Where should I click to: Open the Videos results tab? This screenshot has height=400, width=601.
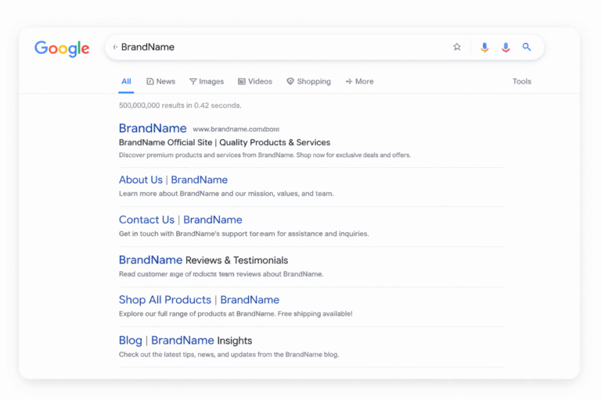pos(255,81)
